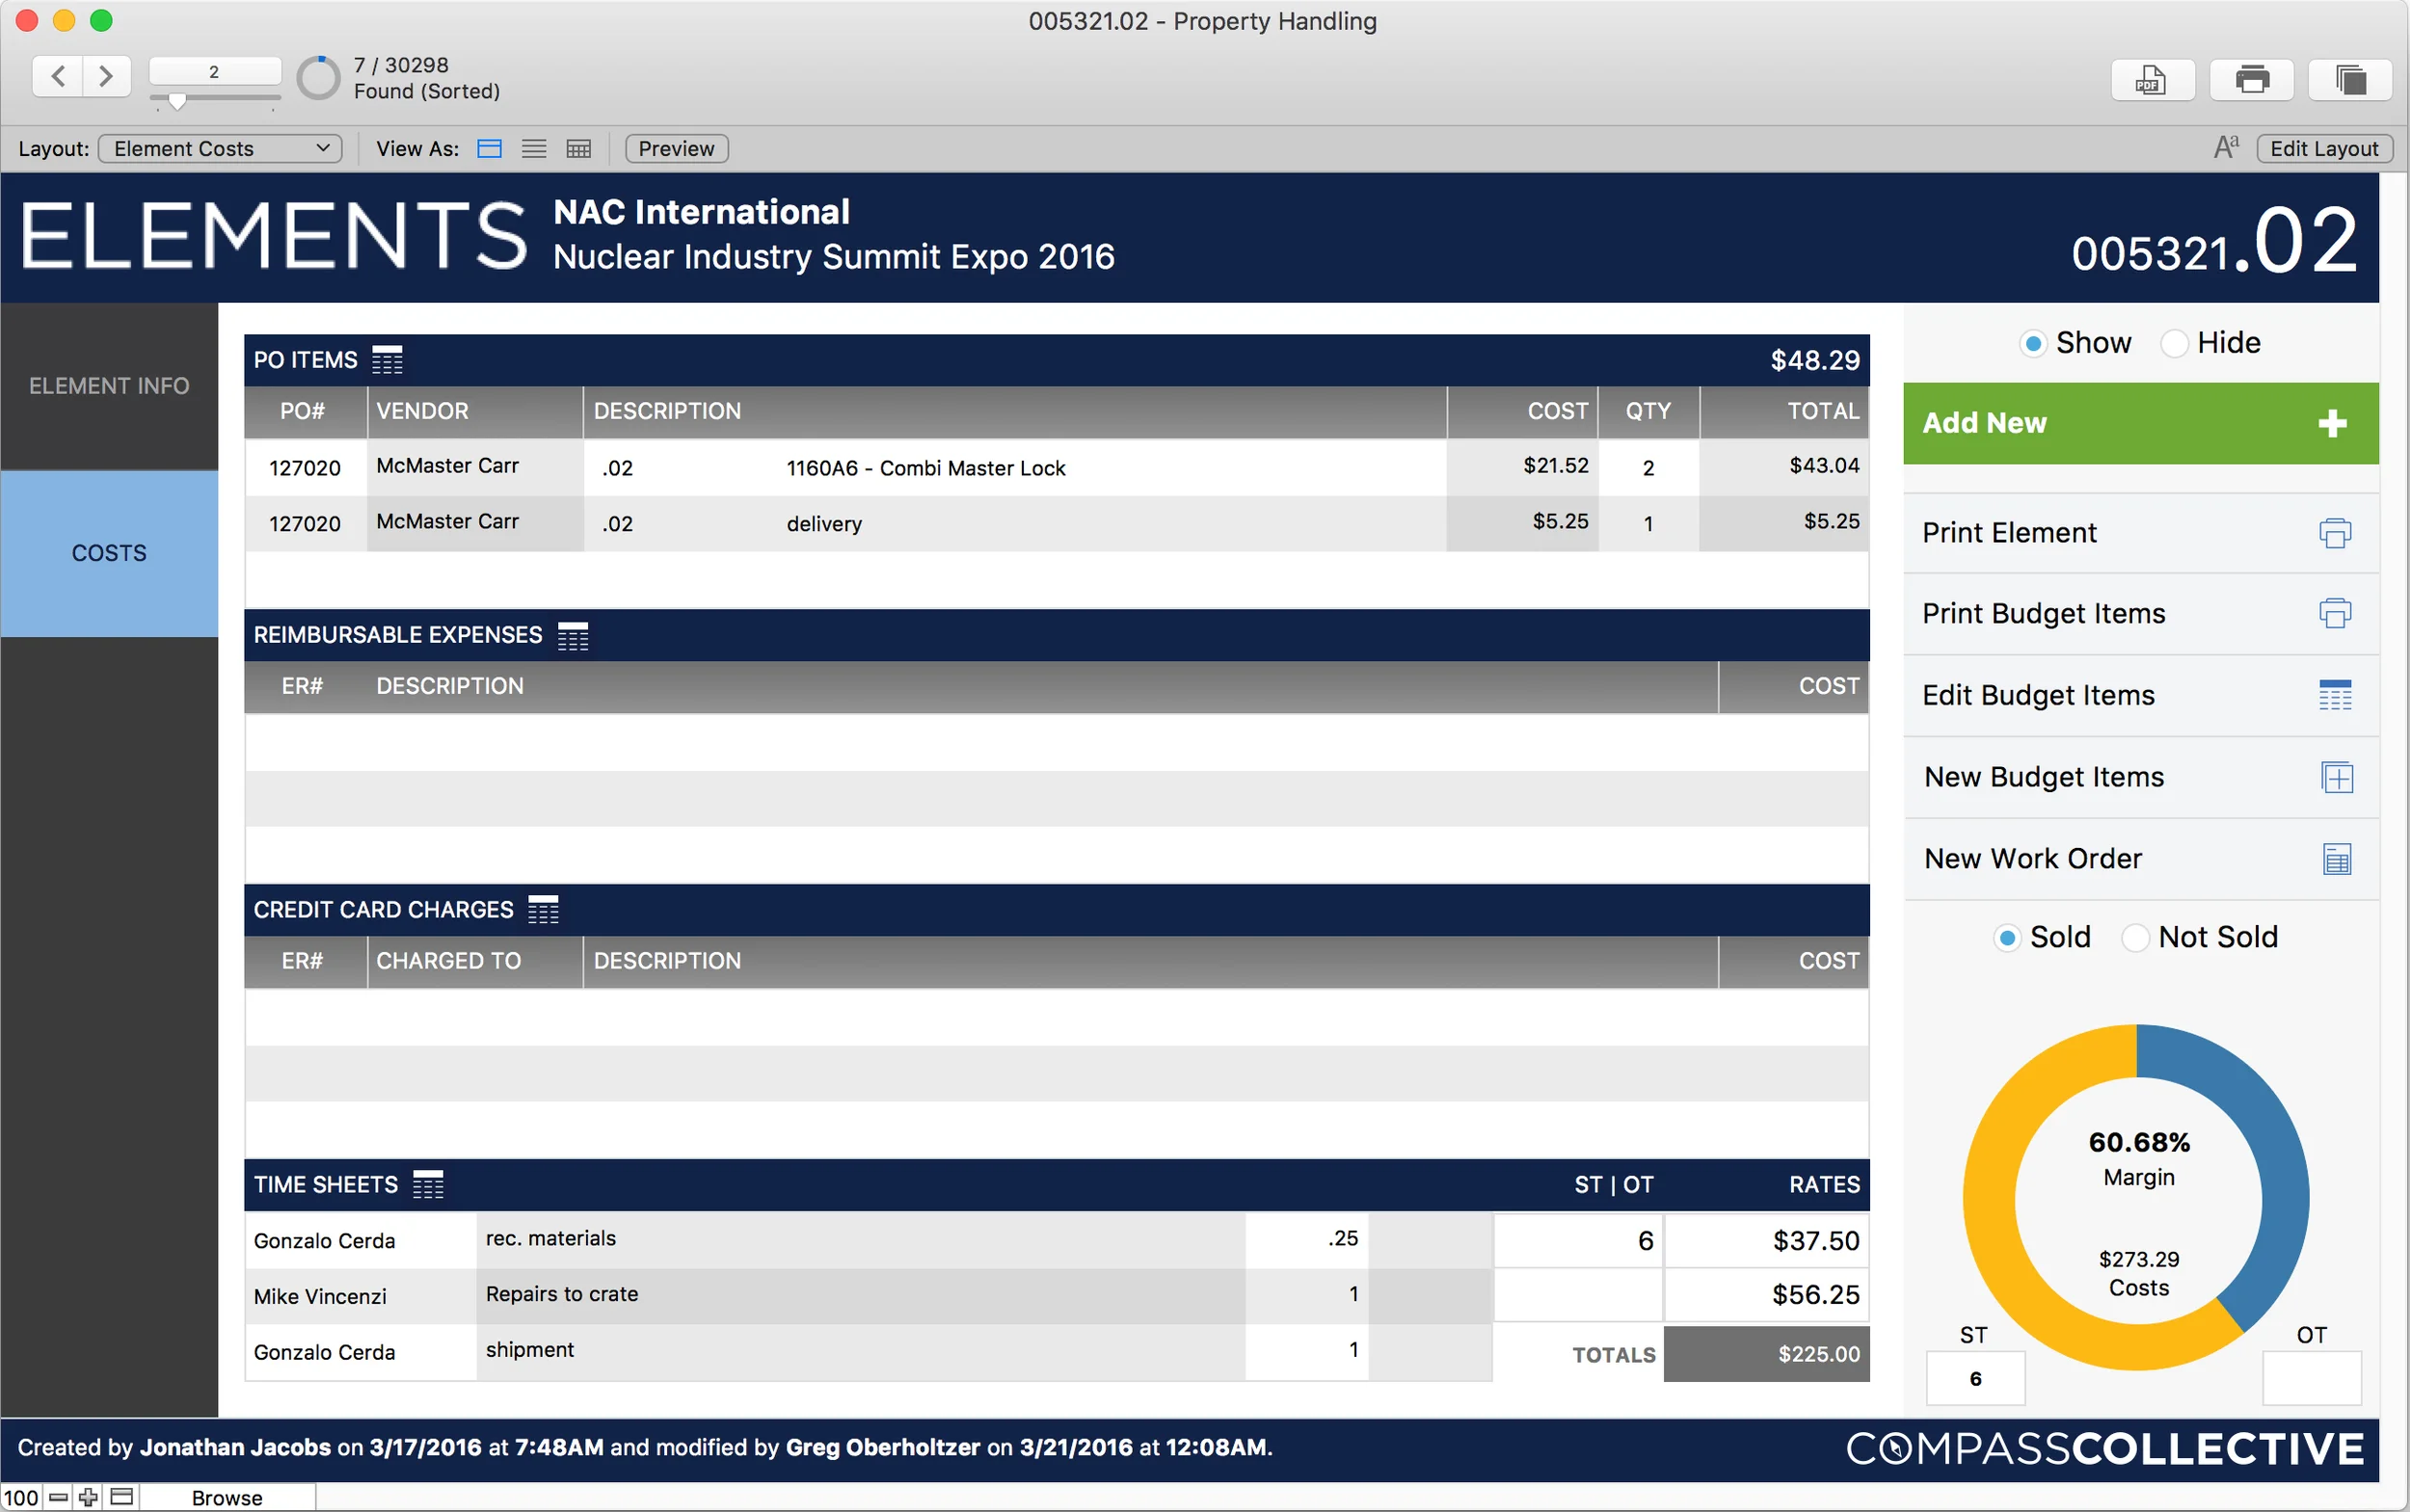Screen dimensions: 2410x1512
Task: Click the ST hours input field
Action: point(1975,1378)
